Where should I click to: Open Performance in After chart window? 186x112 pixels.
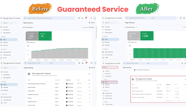pyautogui.click(x=107, y=30)
